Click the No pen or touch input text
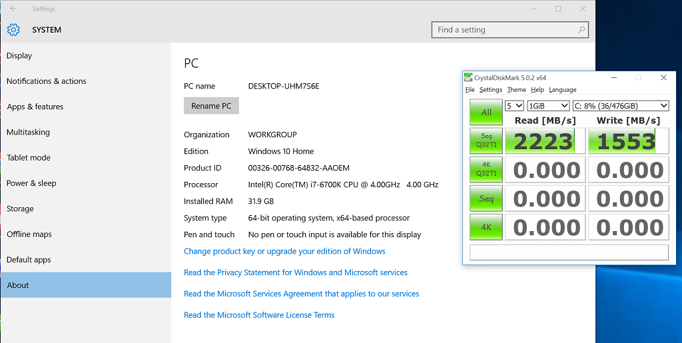Screen dimensions: 682x343 334,234
